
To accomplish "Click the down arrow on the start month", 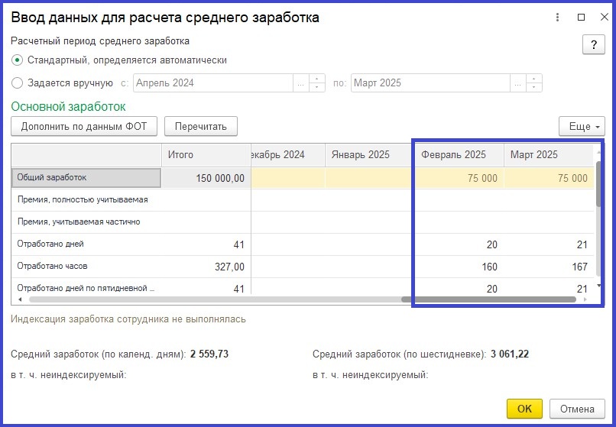I will point(317,88).
